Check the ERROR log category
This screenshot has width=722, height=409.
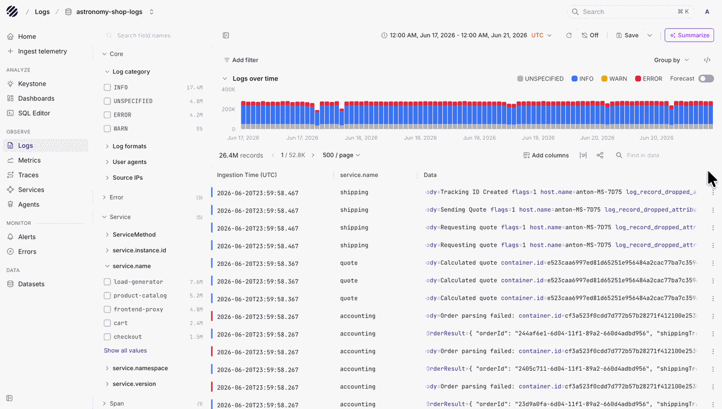pyautogui.click(x=107, y=115)
